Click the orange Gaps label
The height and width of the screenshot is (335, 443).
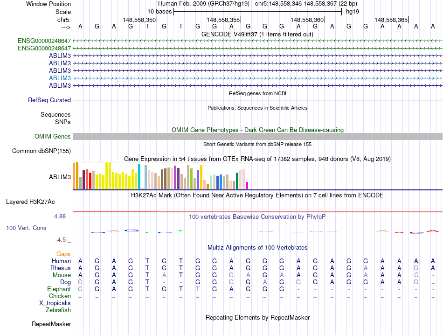point(63,254)
